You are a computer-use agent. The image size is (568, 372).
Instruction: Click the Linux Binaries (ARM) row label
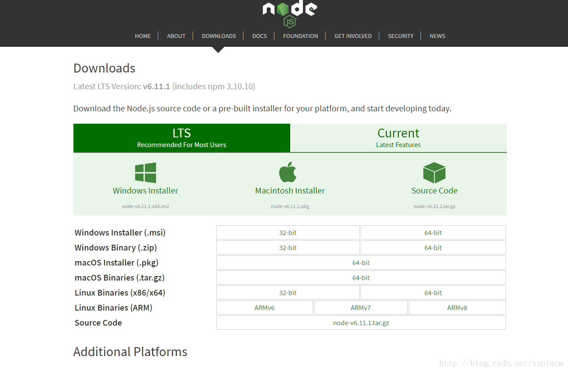click(113, 307)
